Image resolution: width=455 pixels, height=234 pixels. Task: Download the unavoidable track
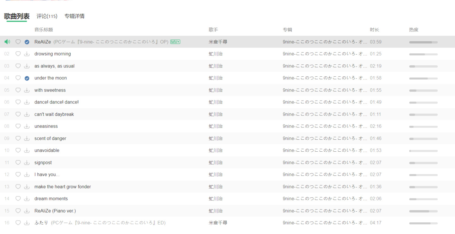click(27, 150)
